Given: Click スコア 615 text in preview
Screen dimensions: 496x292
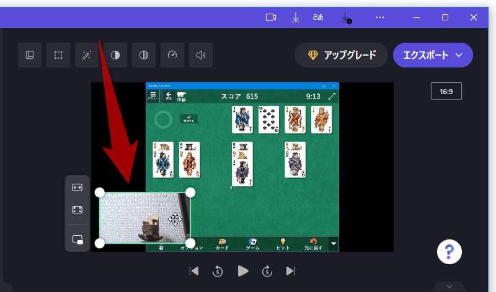Looking at the screenshot, I should [x=239, y=97].
